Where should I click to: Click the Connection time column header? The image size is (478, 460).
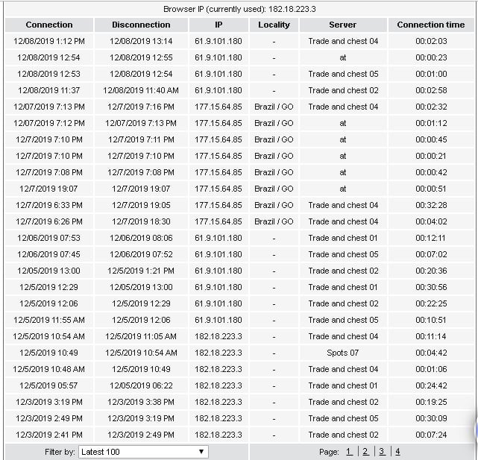[430, 25]
